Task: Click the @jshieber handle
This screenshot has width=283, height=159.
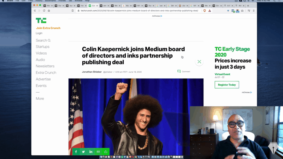Action: point(108,72)
